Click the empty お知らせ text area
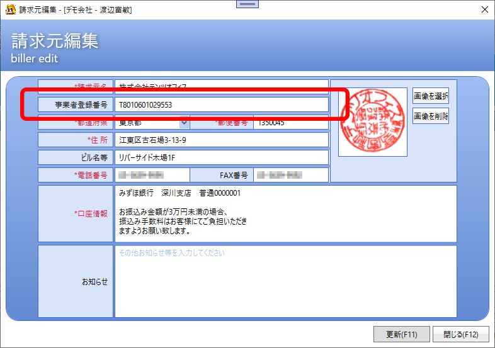Viewport: 495px width, 348px height. point(285,281)
